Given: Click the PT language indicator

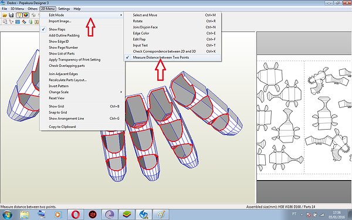Looking at the screenshot, I should 295,214.
